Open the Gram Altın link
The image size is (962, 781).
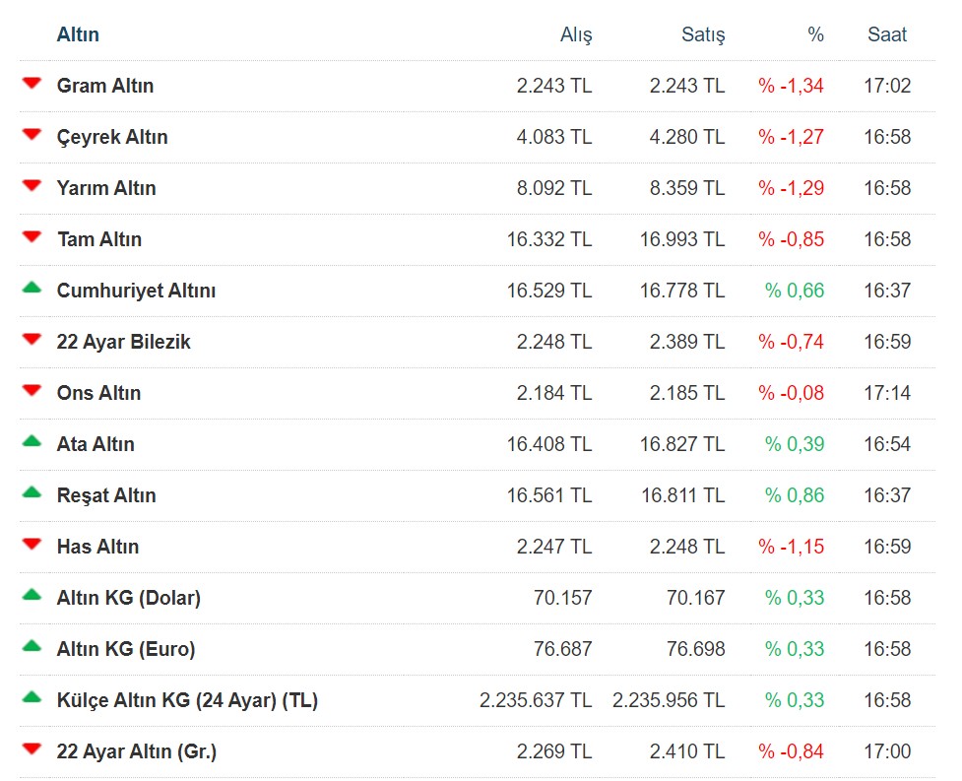tap(105, 86)
